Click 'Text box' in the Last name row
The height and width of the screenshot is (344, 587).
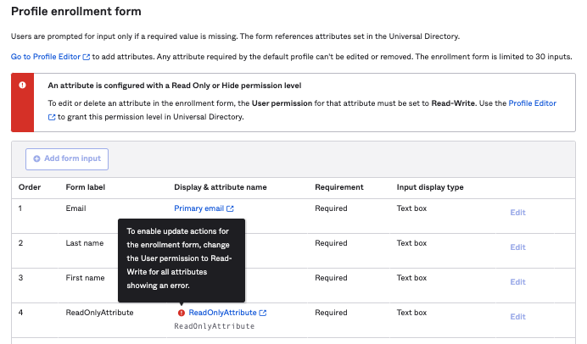[411, 243]
